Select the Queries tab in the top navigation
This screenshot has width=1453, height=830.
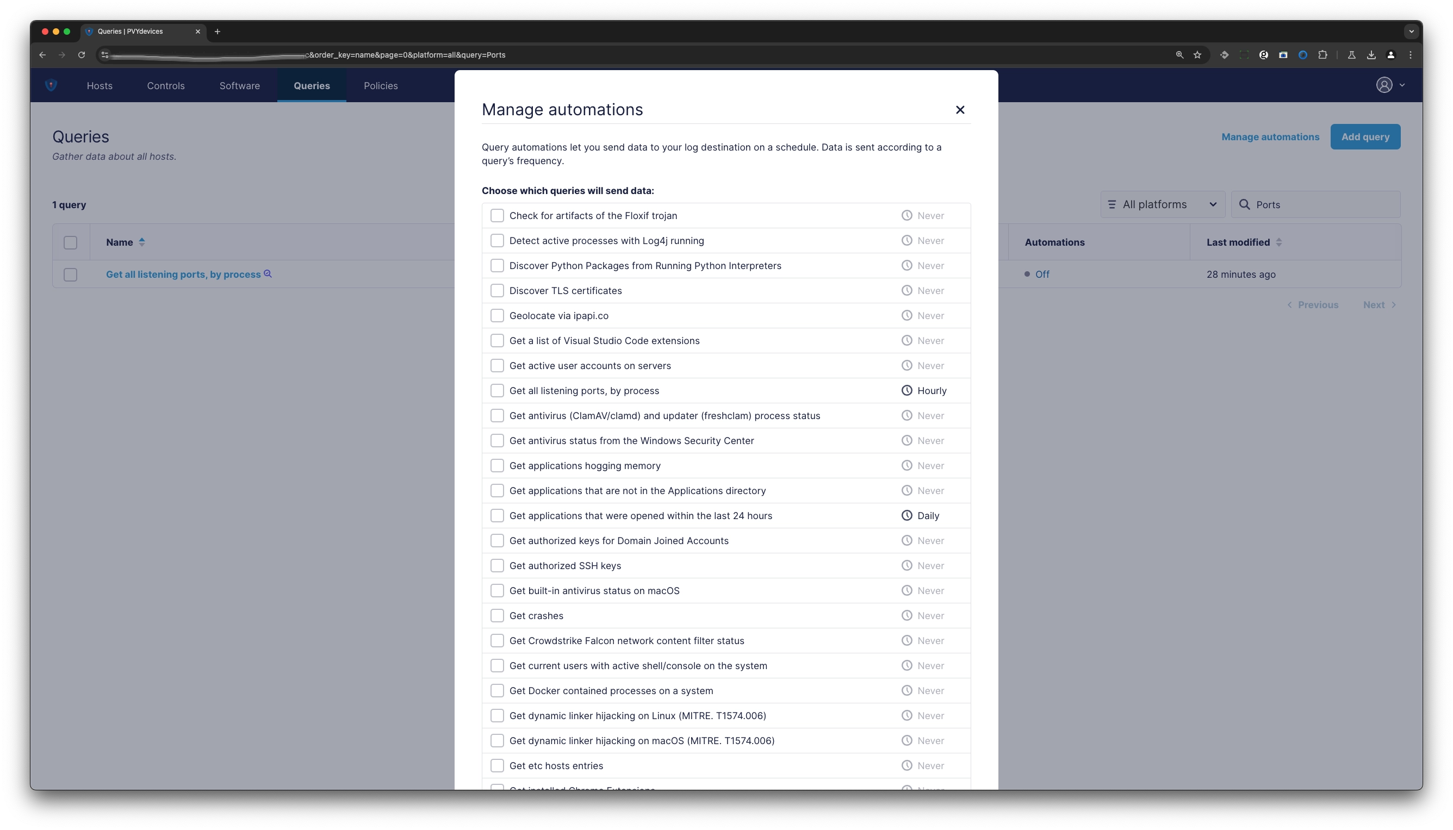point(312,85)
